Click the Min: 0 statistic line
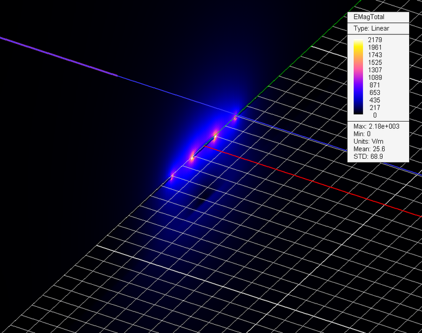Image resolution: width=422 pixels, height=333 pixels. pyautogui.click(x=361, y=134)
